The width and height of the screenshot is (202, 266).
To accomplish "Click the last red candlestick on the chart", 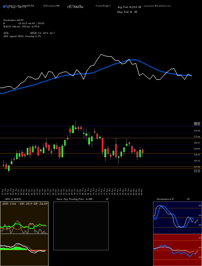I will [x=143, y=152].
